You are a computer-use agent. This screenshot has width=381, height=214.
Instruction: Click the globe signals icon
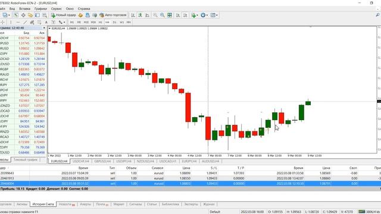(x=95, y=15)
